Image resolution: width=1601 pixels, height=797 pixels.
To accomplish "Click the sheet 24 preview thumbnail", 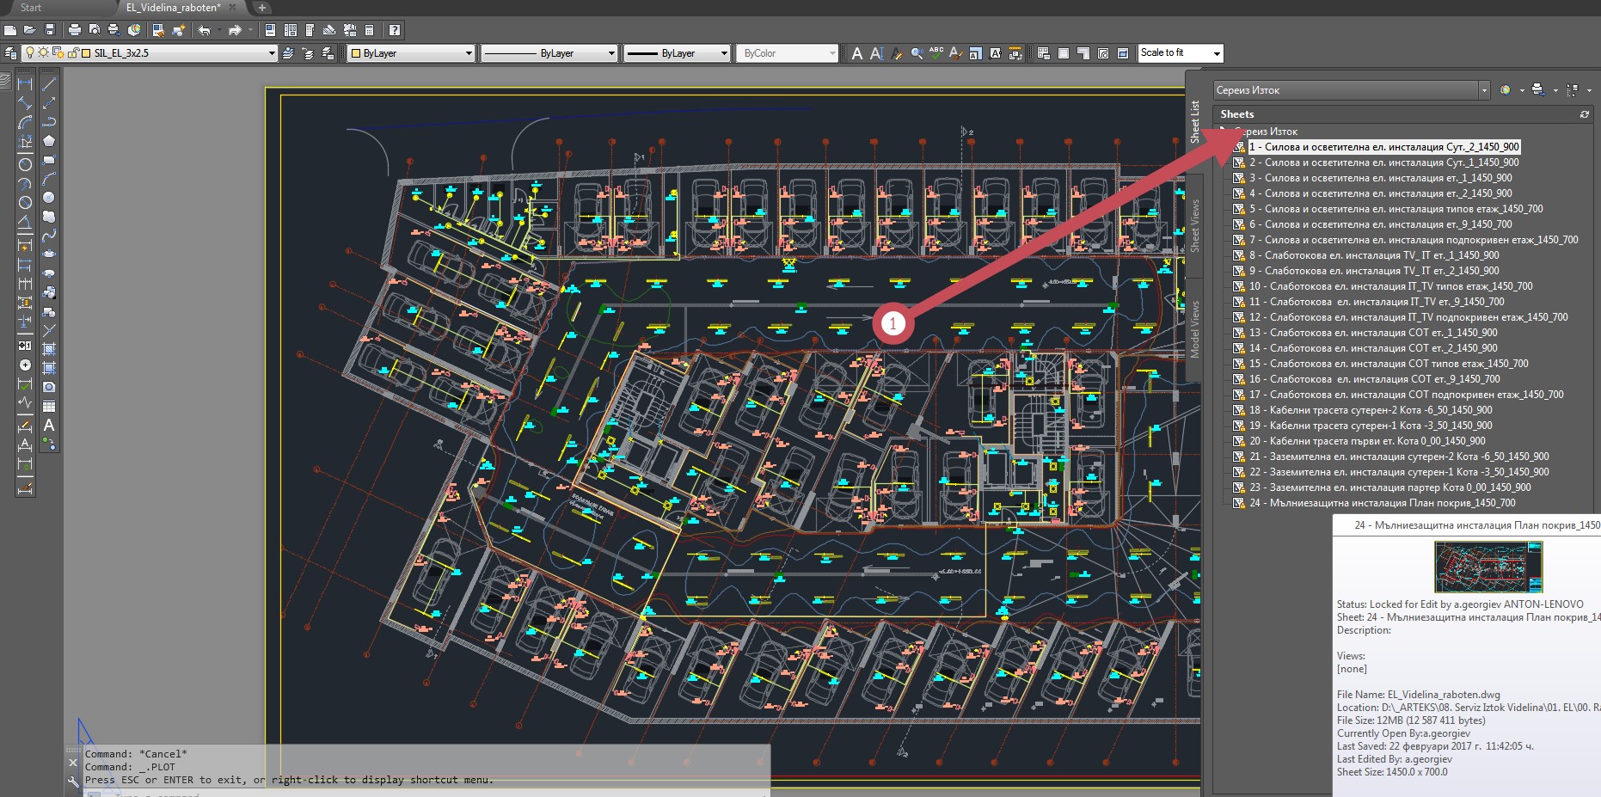I will click(x=1488, y=567).
